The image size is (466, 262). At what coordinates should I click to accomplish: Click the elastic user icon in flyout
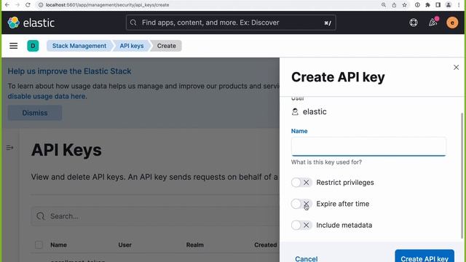click(295, 111)
